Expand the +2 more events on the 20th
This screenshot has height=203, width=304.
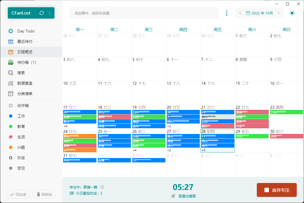pyautogui.click(x=169, y=126)
